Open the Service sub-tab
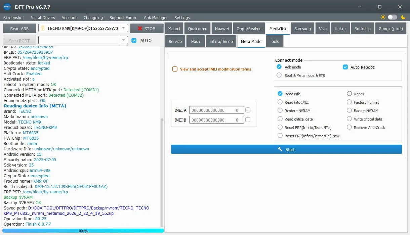The width and height of the screenshot is (410, 235). coord(175,41)
